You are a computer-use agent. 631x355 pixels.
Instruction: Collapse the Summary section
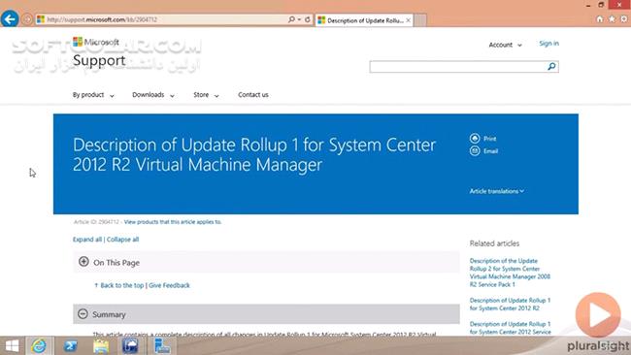click(x=83, y=314)
